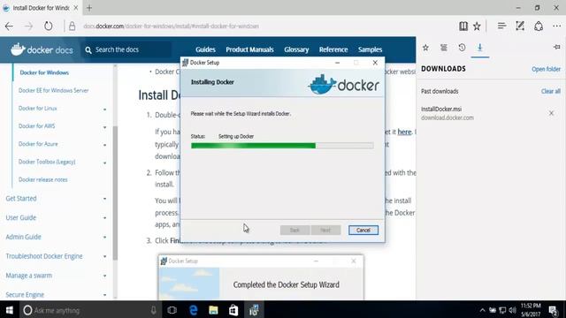This screenshot has height=318, width=566.
Task: Click the forward navigation arrow
Action: pyautogui.click(x=29, y=26)
